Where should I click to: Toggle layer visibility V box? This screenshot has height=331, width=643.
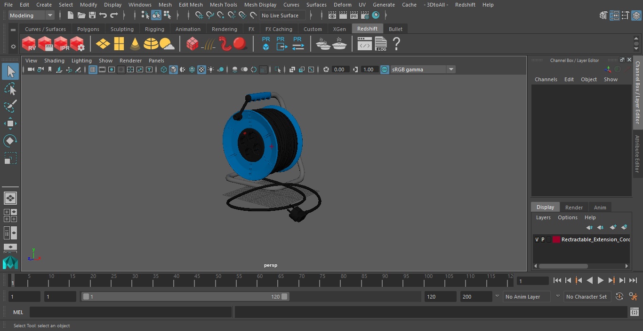click(537, 239)
